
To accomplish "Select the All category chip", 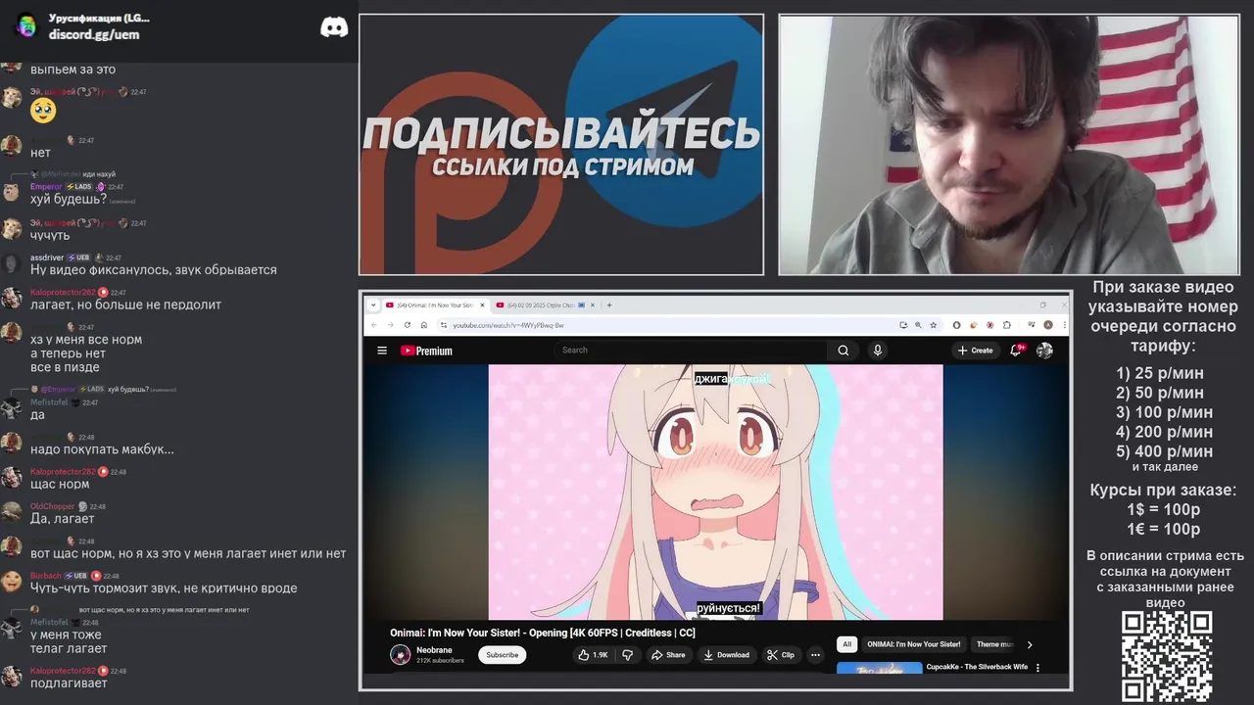I will click(x=847, y=644).
